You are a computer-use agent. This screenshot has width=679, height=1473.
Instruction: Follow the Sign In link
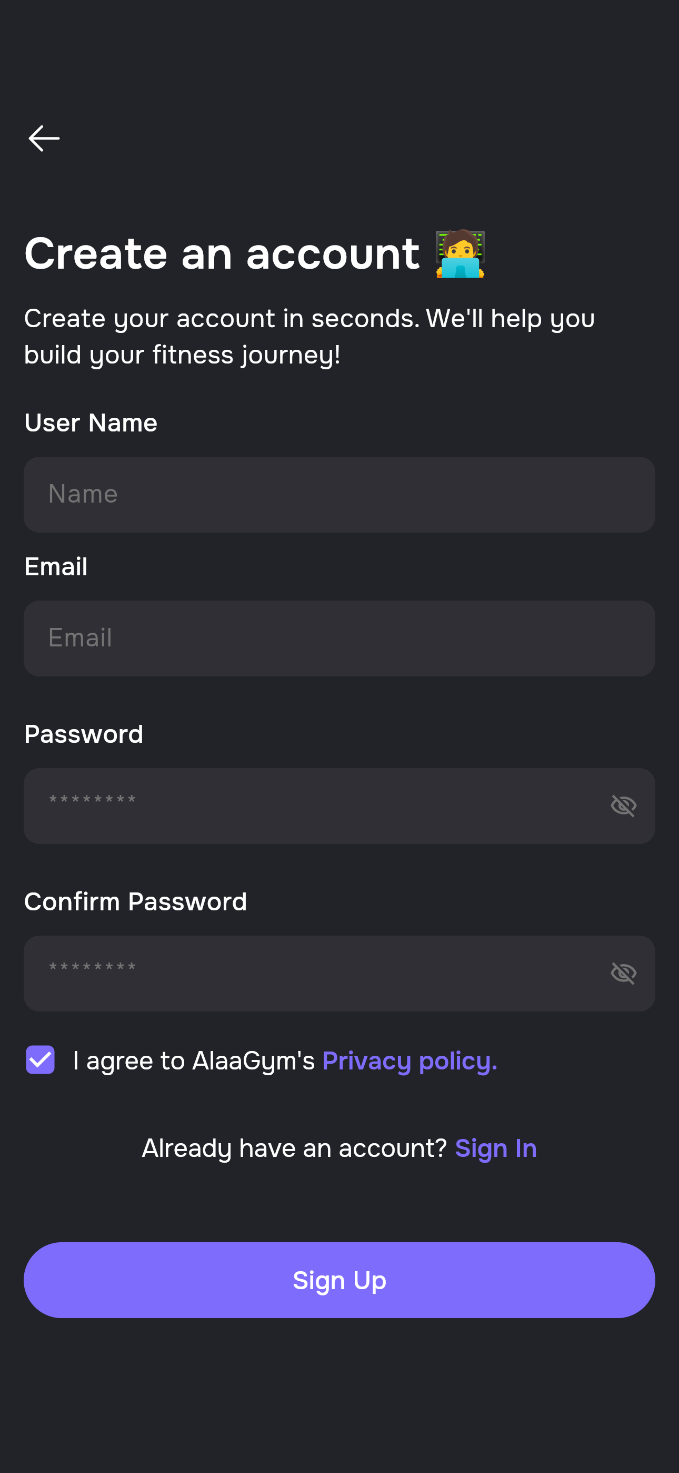coord(495,1148)
